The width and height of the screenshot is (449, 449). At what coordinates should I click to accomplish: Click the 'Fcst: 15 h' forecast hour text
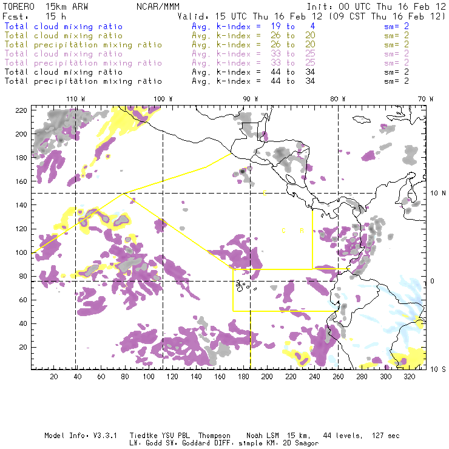tap(35, 16)
